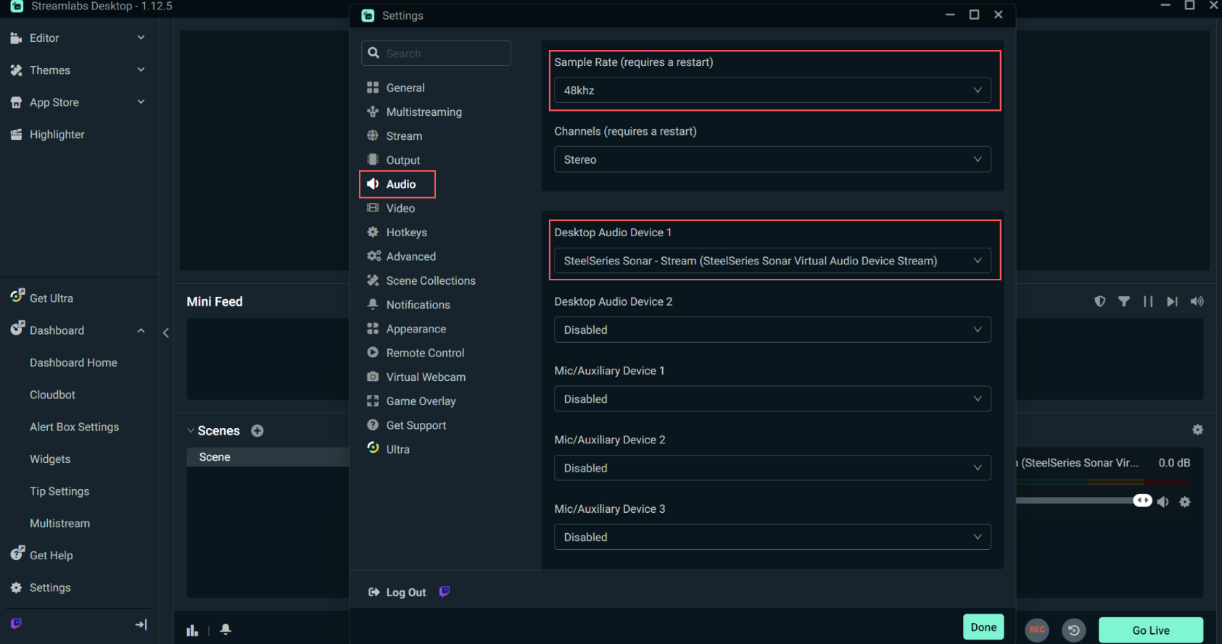Open the Ultra settings tab
The width and height of the screenshot is (1222, 644).
coord(397,449)
